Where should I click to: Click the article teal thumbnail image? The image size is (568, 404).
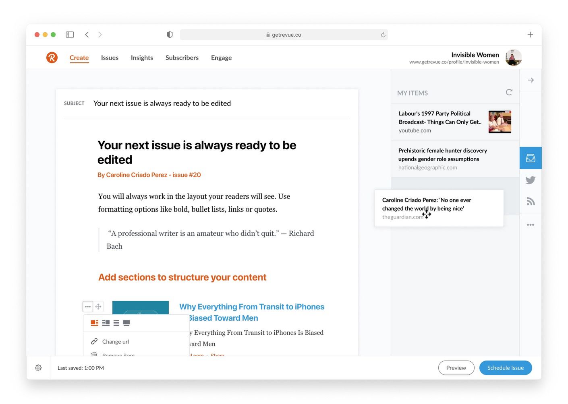pyautogui.click(x=141, y=308)
